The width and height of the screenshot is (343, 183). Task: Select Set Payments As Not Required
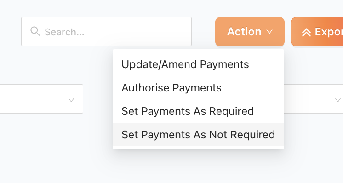click(x=199, y=134)
